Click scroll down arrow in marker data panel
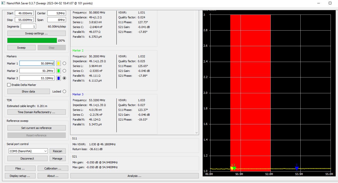The image size is (338, 183). pyautogui.click(x=197, y=133)
